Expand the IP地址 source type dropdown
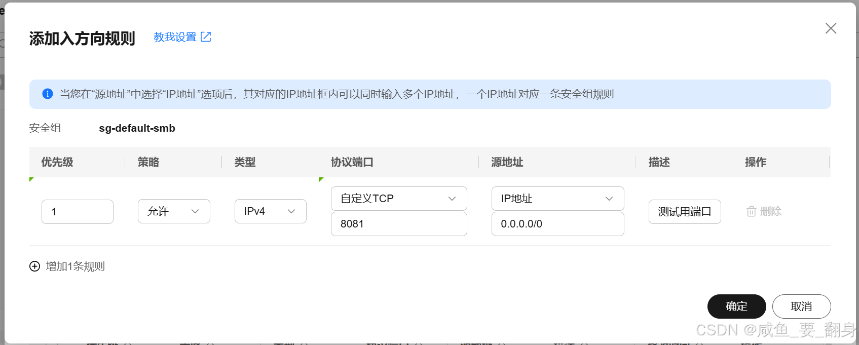The image size is (859, 345). coord(557,199)
